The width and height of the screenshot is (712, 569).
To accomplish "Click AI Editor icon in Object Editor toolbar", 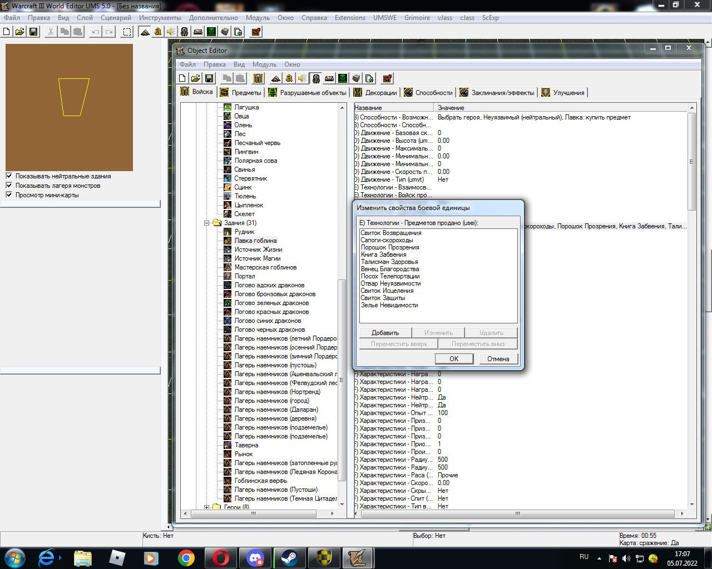I will 343,78.
